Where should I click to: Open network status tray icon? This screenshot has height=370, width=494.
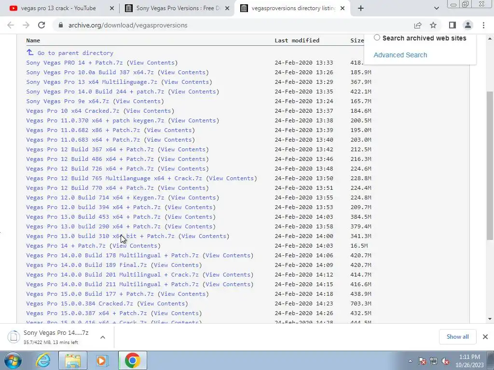[434, 361]
